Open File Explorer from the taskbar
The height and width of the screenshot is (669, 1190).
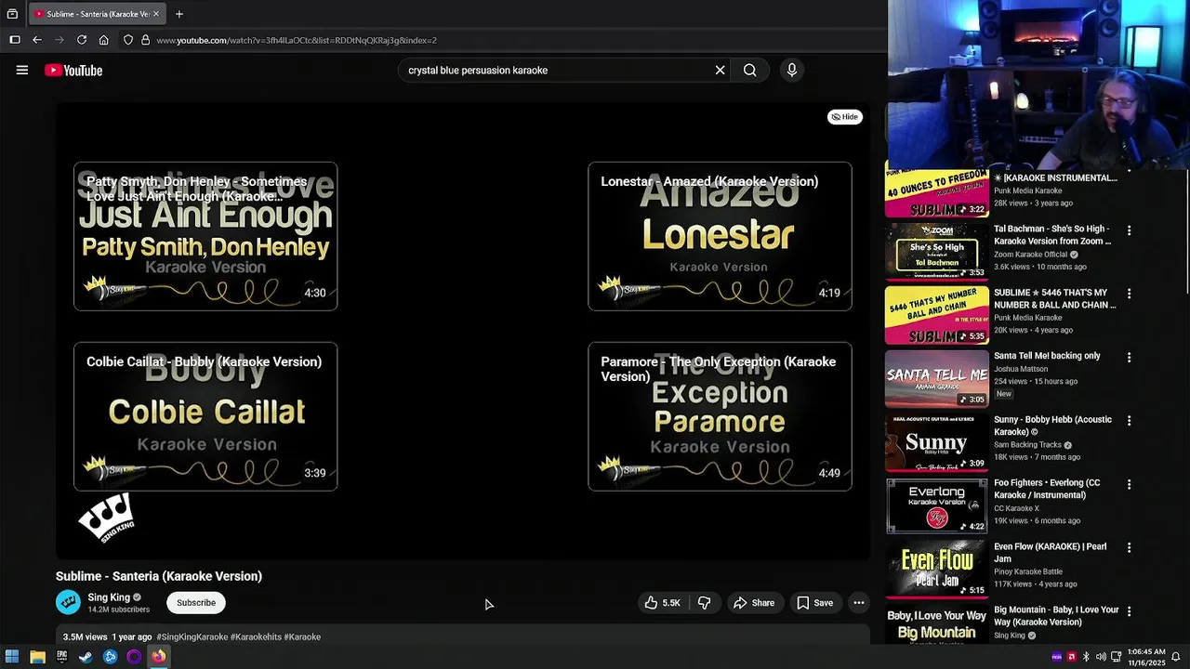37,657
